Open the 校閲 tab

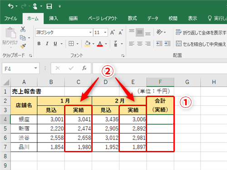tap(173, 19)
